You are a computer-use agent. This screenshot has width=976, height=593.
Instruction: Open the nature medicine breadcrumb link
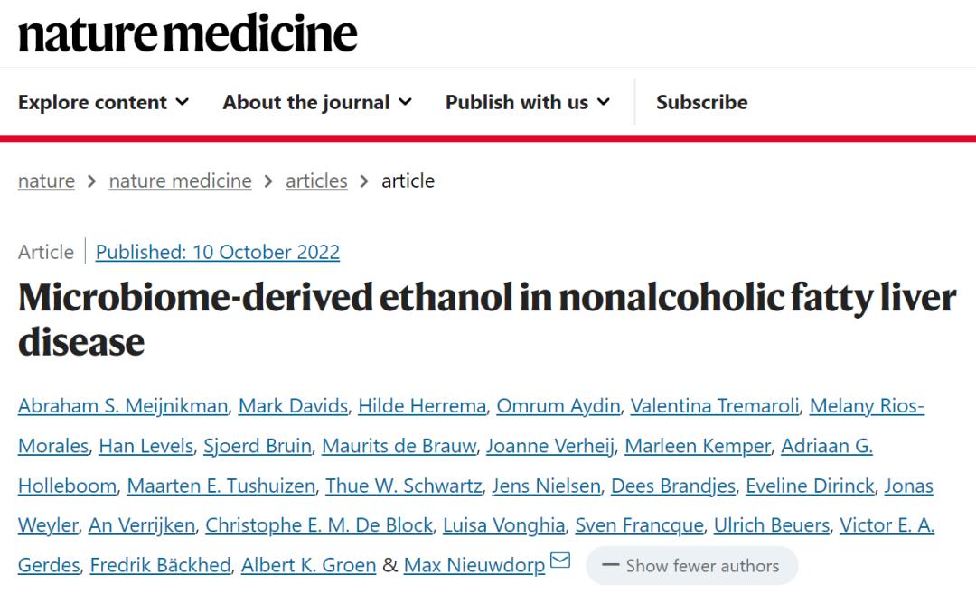pyautogui.click(x=181, y=181)
